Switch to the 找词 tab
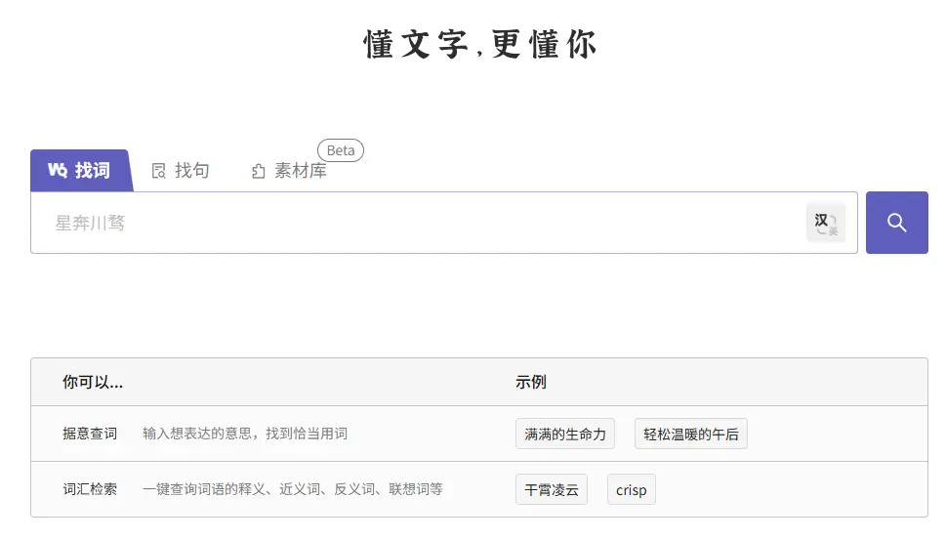 click(x=92, y=170)
